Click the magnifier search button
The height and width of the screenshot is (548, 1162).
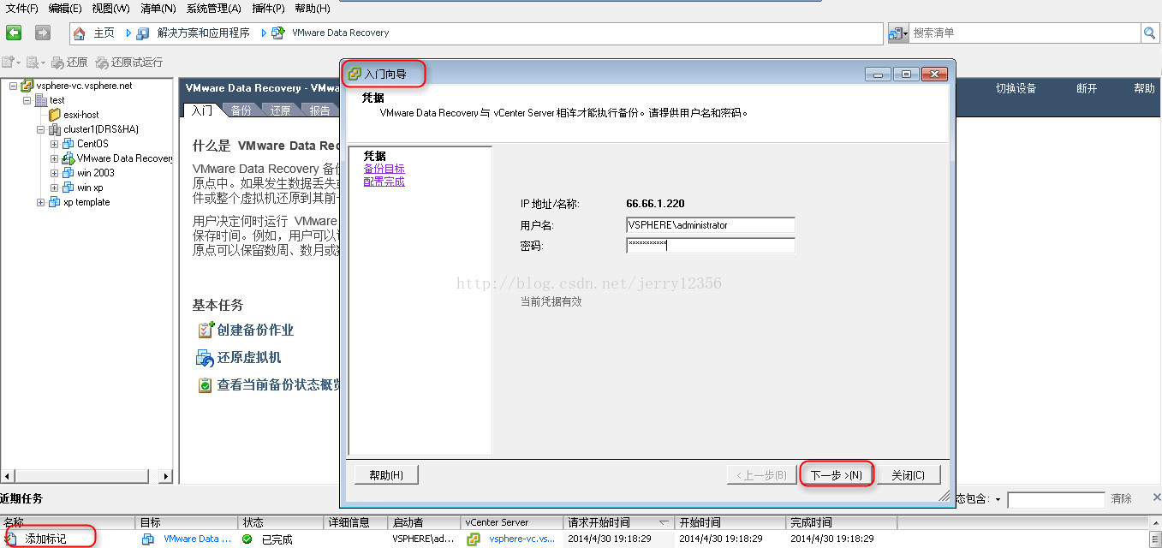click(1149, 33)
